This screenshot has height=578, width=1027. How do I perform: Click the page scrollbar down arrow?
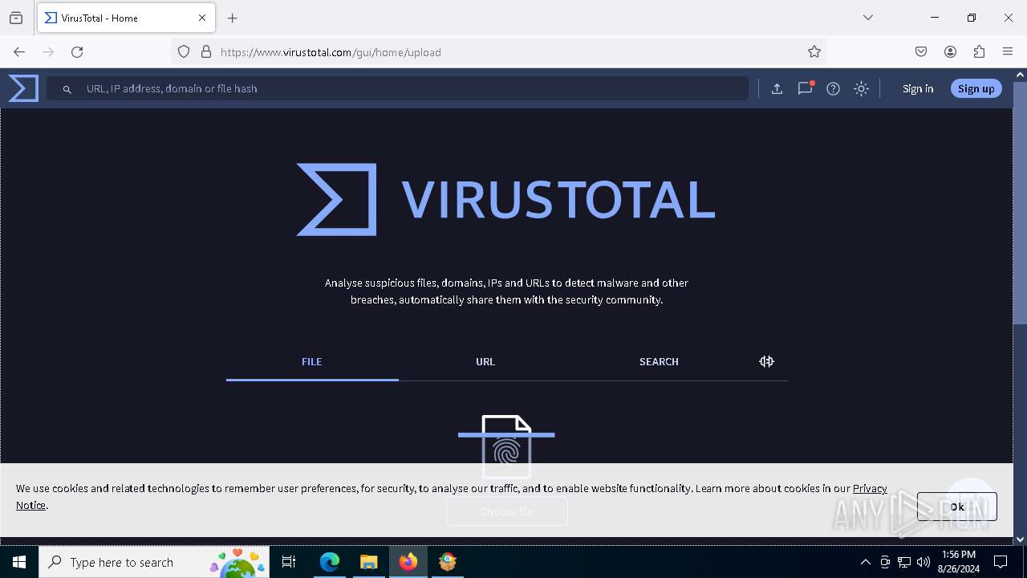[x=1020, y=539]
